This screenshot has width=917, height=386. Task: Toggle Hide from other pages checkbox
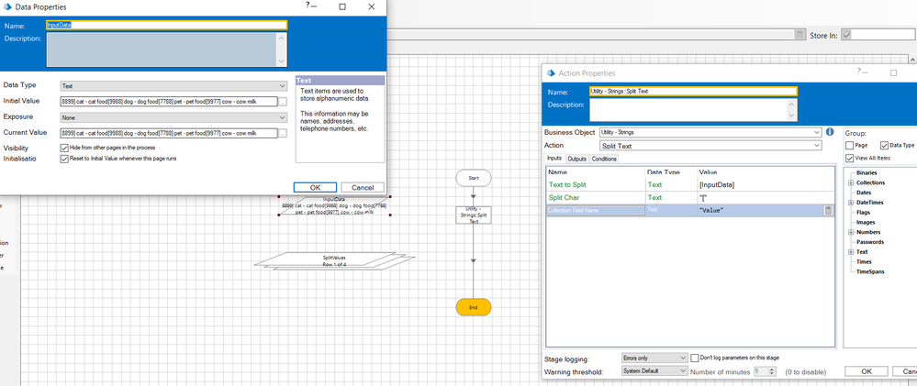pyautogui.click(x=64, y=147)
